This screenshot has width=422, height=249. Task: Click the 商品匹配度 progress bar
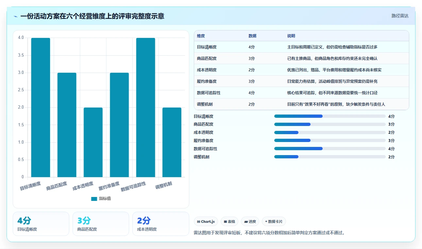click(x=330, y=124)
